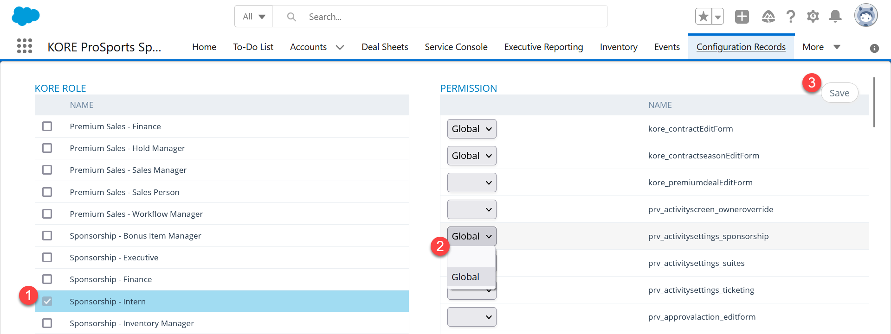Open the Deal Sheets tab
This screenshot has width=891, height=334.
tap(385, 47)
